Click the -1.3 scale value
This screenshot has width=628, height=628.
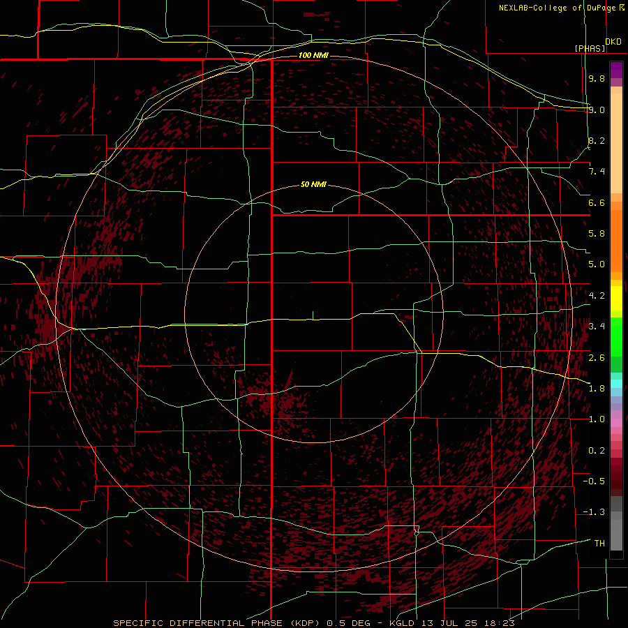tap(594, 512)
